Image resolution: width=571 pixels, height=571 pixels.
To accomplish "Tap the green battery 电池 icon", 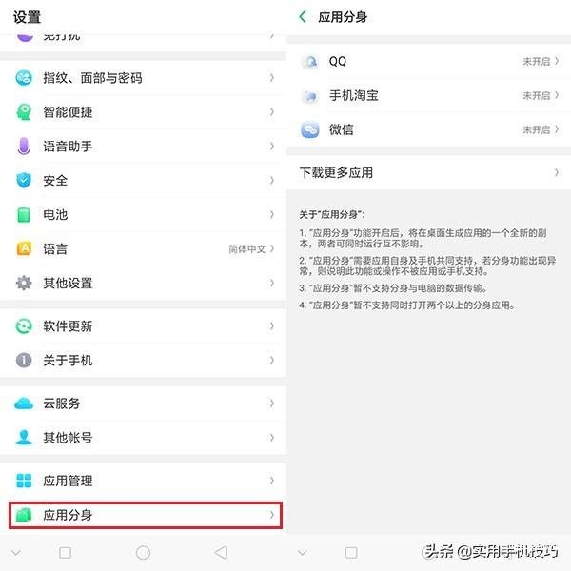I will click(24, 214).
